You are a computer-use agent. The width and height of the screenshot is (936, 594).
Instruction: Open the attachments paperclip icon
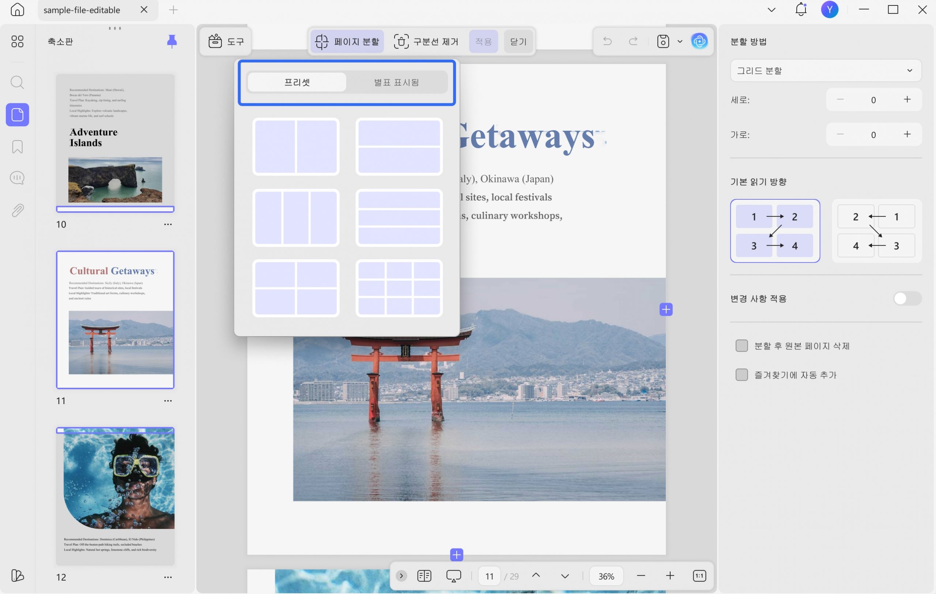17,210
